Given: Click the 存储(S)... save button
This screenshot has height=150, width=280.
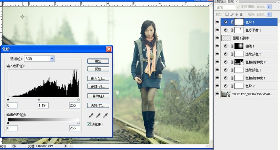Looking at the screenshot, I should [98, 86].
